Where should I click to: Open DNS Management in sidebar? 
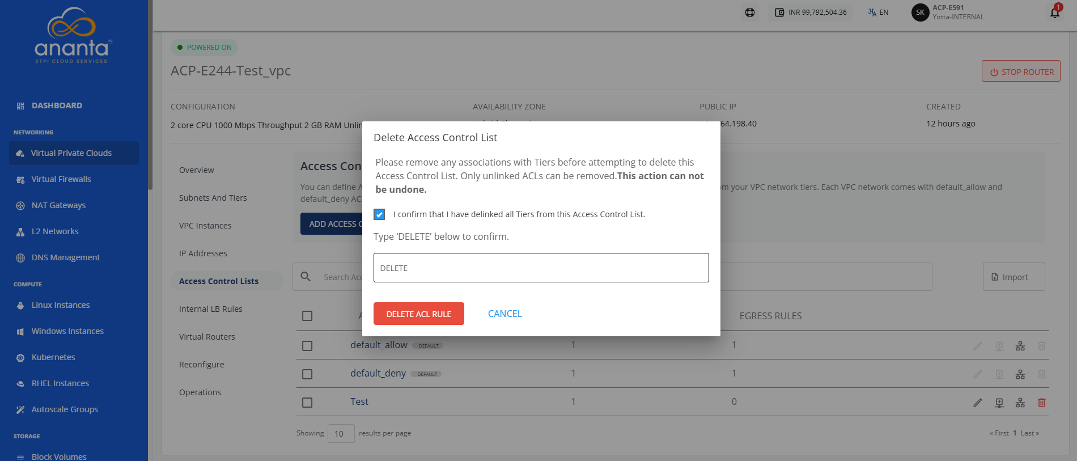pyautogui.click(x=66, y=257)
